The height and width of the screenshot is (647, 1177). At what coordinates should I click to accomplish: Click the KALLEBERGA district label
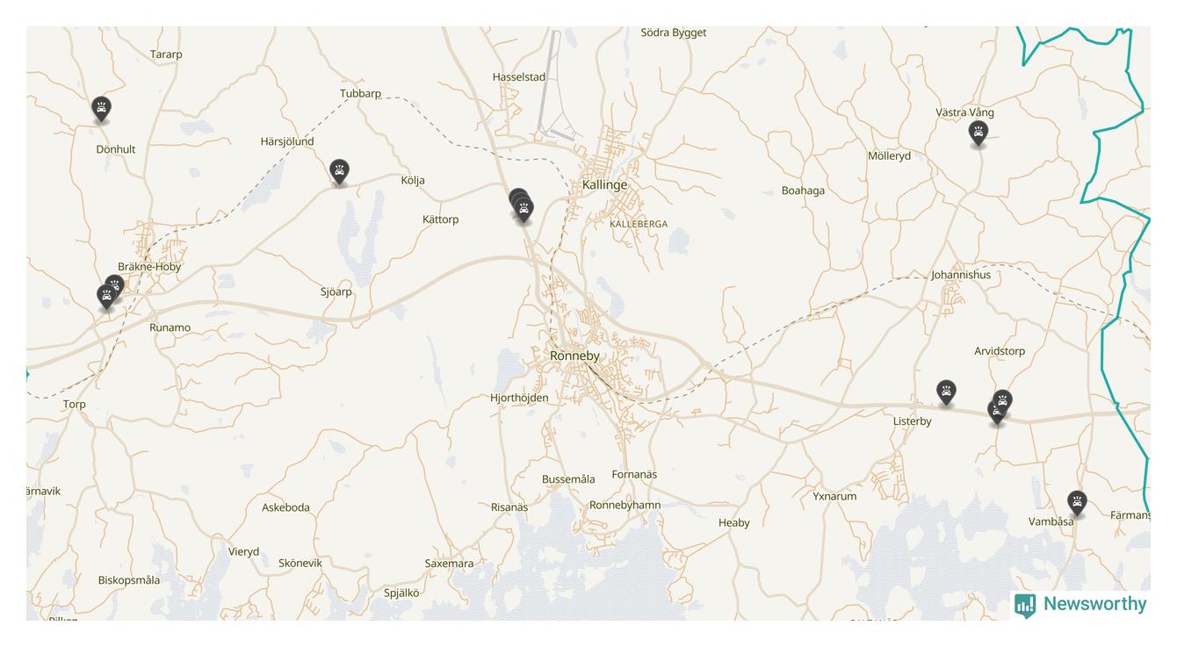639,224
